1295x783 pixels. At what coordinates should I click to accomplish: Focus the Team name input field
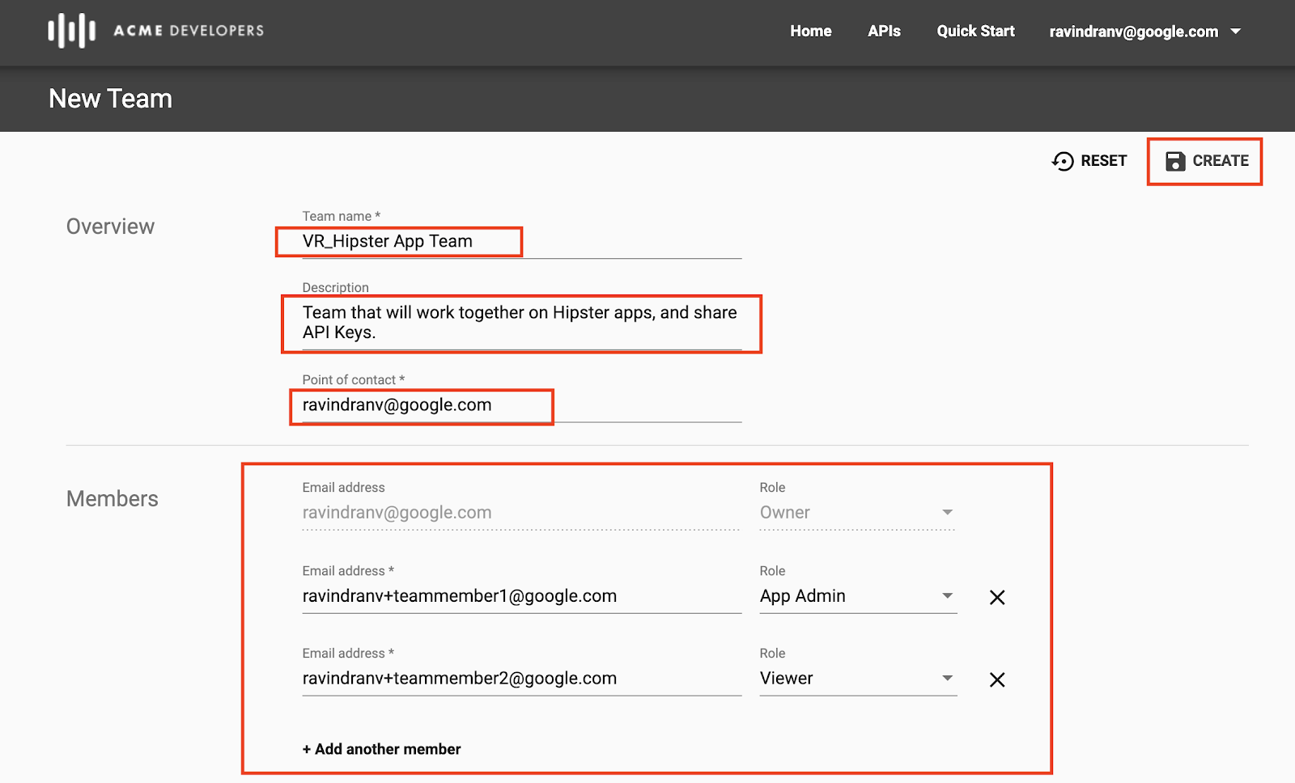click(522, 242)
